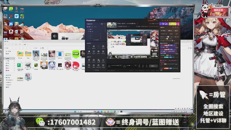Open the green WPS spreadsheet file
231x130 pixels.
coord(20,65)
